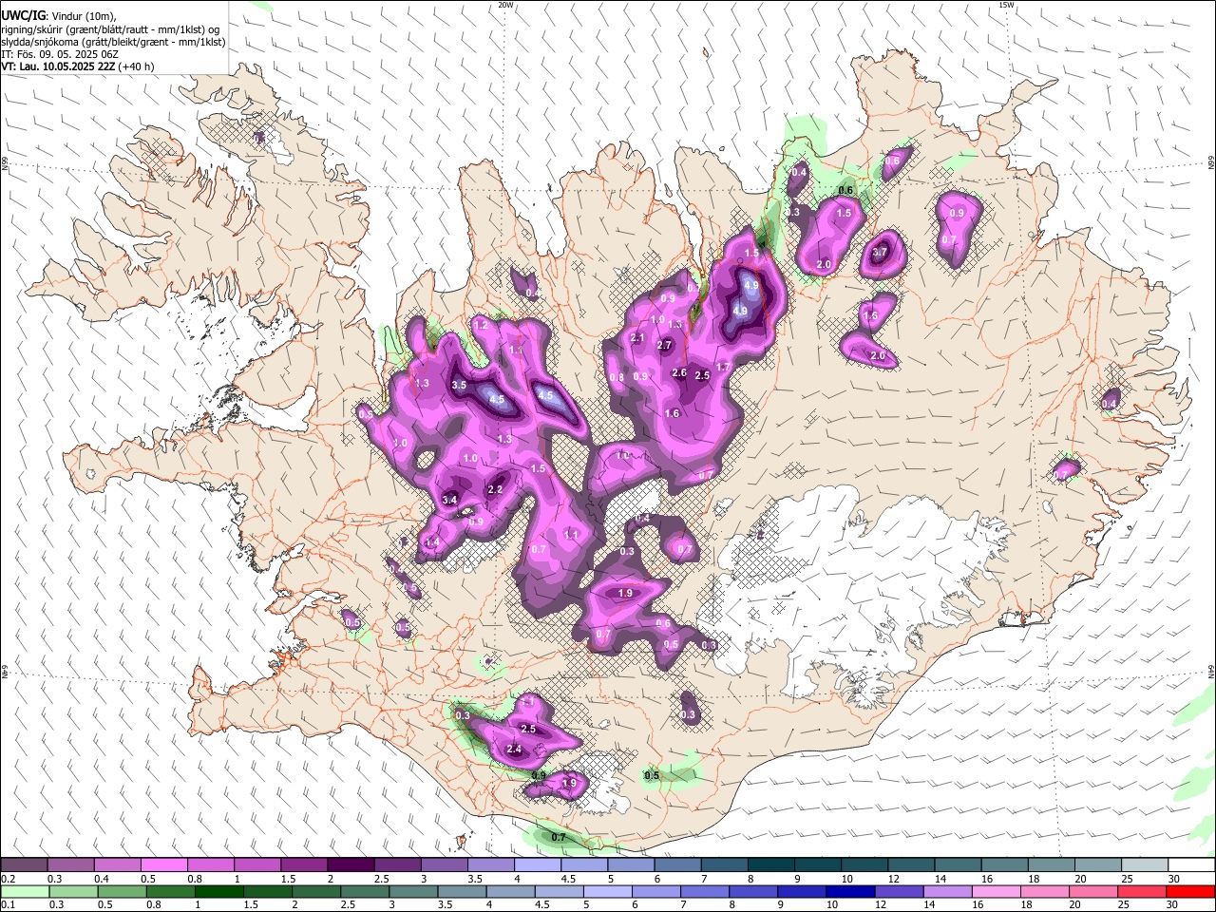The width and height of the screenshot is (1216, 912).
Task: Select the 2.2 precipitation value on the map
Action: pyautogui.click(x=495, y=490)
